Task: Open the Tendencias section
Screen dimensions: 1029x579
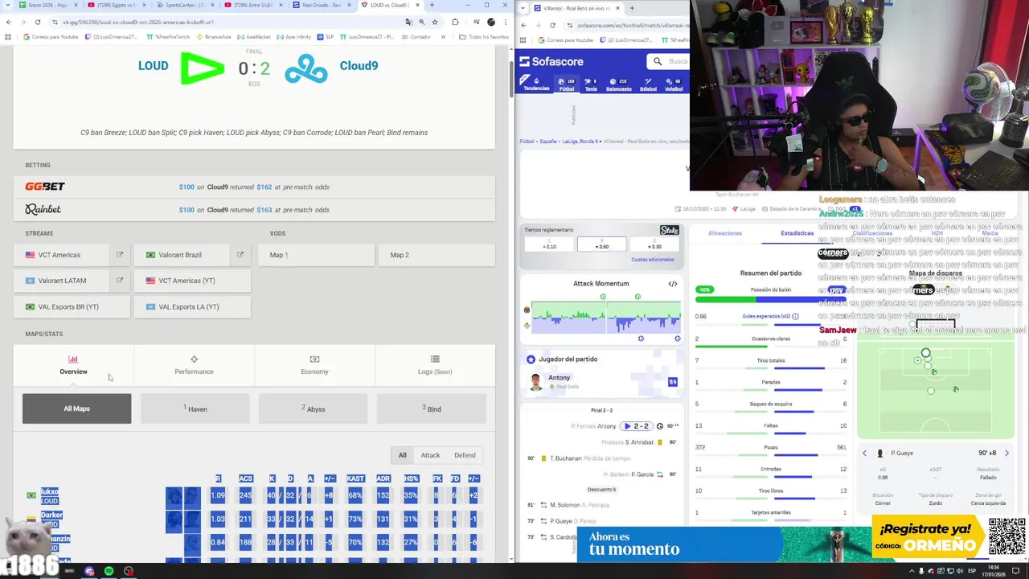Action: click(x=536, y=84)
